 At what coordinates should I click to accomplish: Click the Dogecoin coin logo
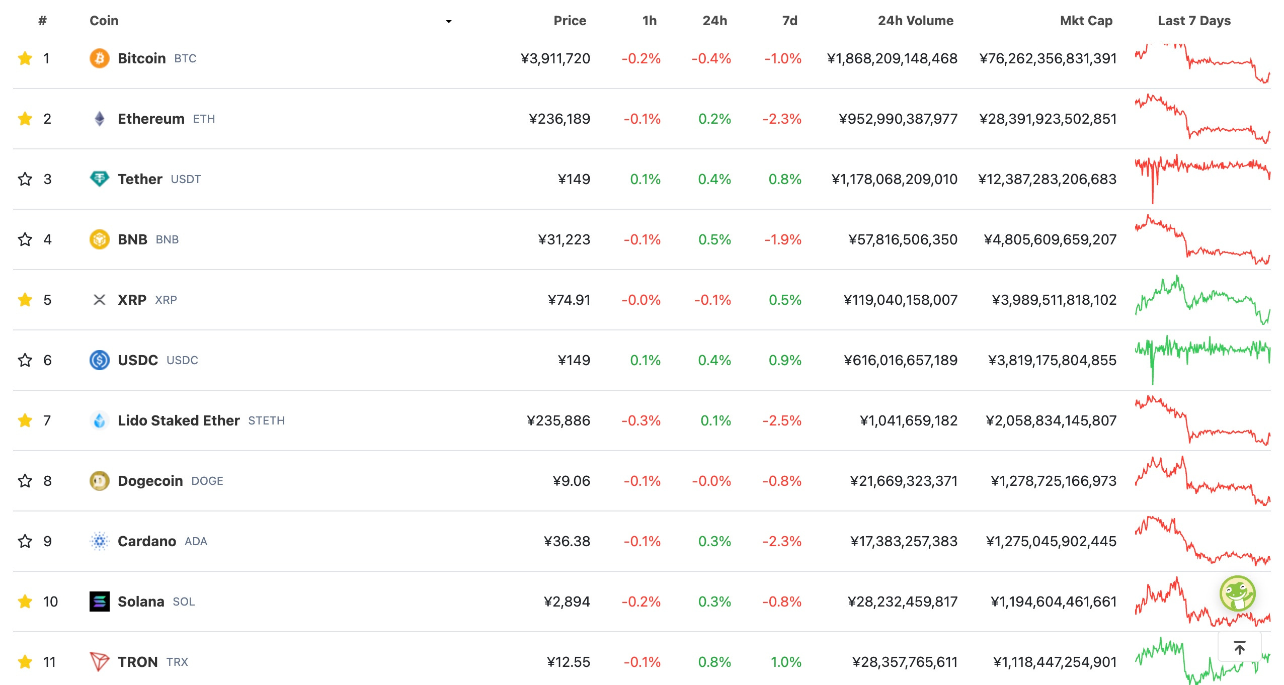click(x=100, y=481)
